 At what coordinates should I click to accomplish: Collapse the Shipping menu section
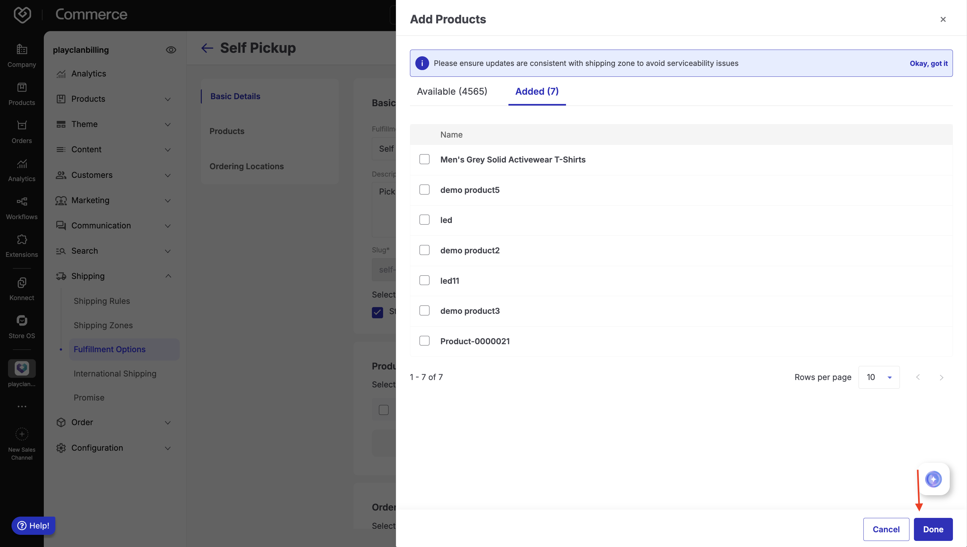(x=168, y=276)
